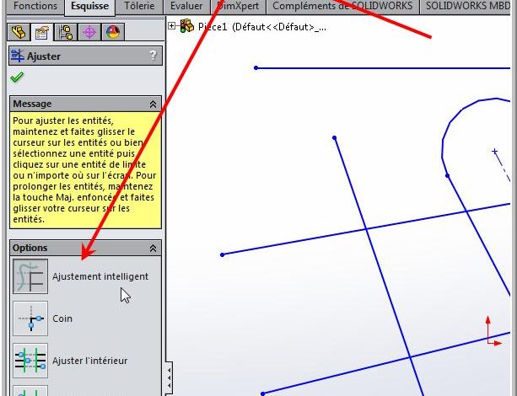Choose the Coin trim option icon
Image resolution: width=517 pixels, height=396 pixels.
(x=30, y=318)
